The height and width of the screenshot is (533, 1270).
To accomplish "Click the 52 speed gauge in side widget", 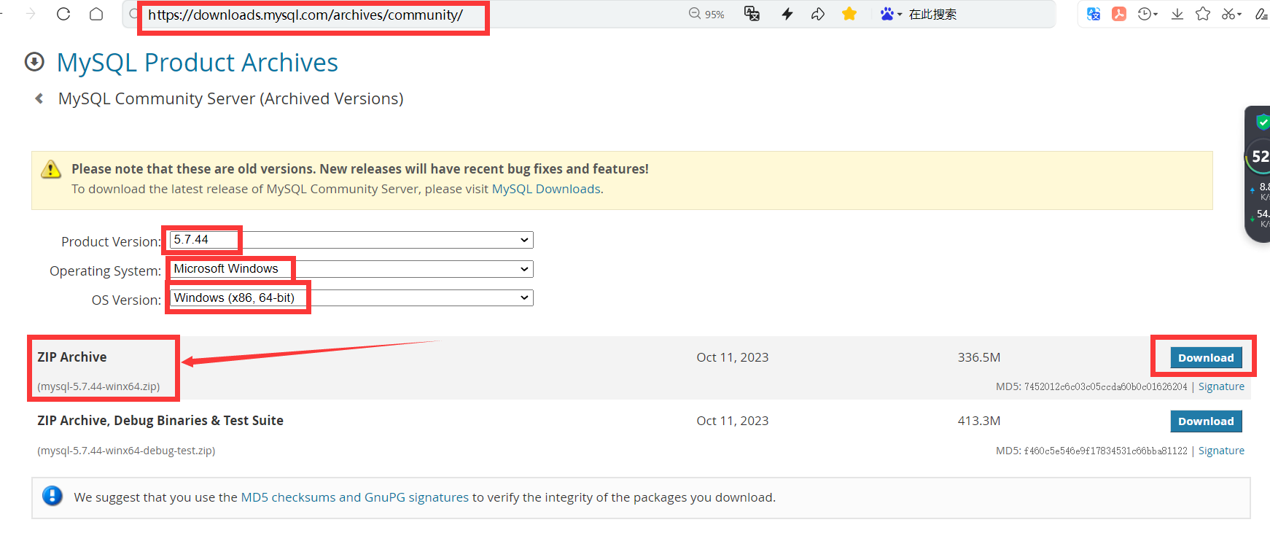I will click(x=1260, y=157).
